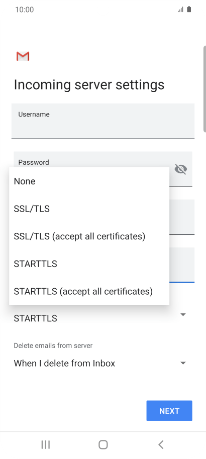Image resolution: width=206 pixels, height=459 pixels.
Task: Tap the Android back navigation icon
Action: 161,445
